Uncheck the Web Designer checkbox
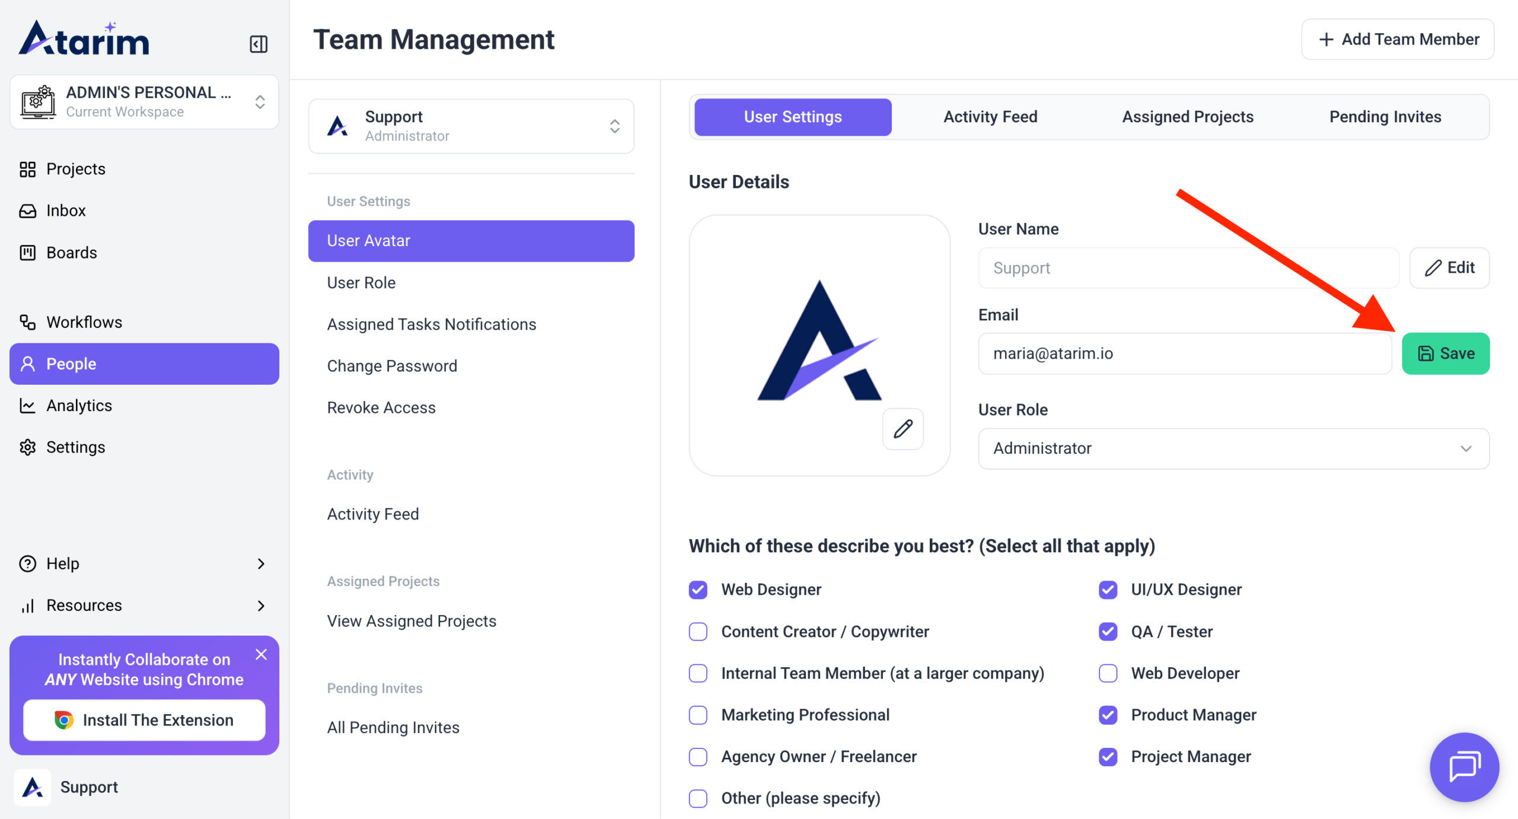Image resolution: width=1518 pixels, height=819 pixels. point(698,589)
